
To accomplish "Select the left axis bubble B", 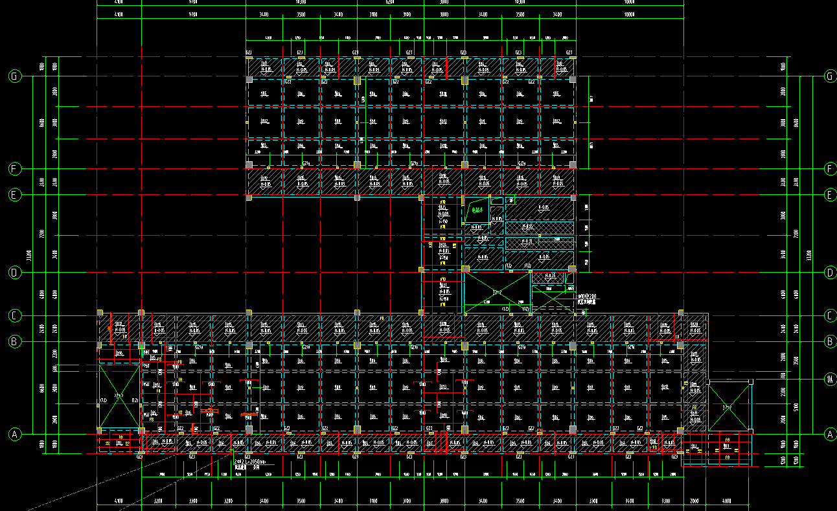I will 14,341.
